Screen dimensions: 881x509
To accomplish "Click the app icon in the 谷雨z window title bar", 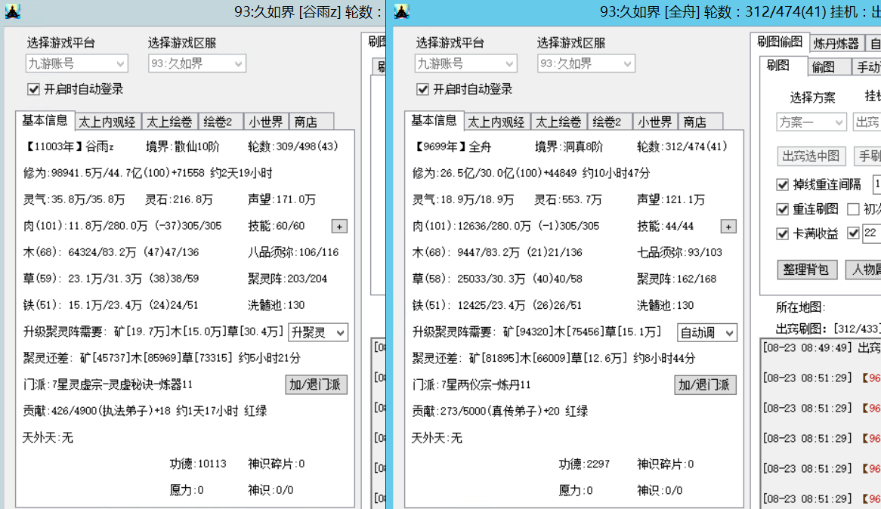I will [12, 11].
